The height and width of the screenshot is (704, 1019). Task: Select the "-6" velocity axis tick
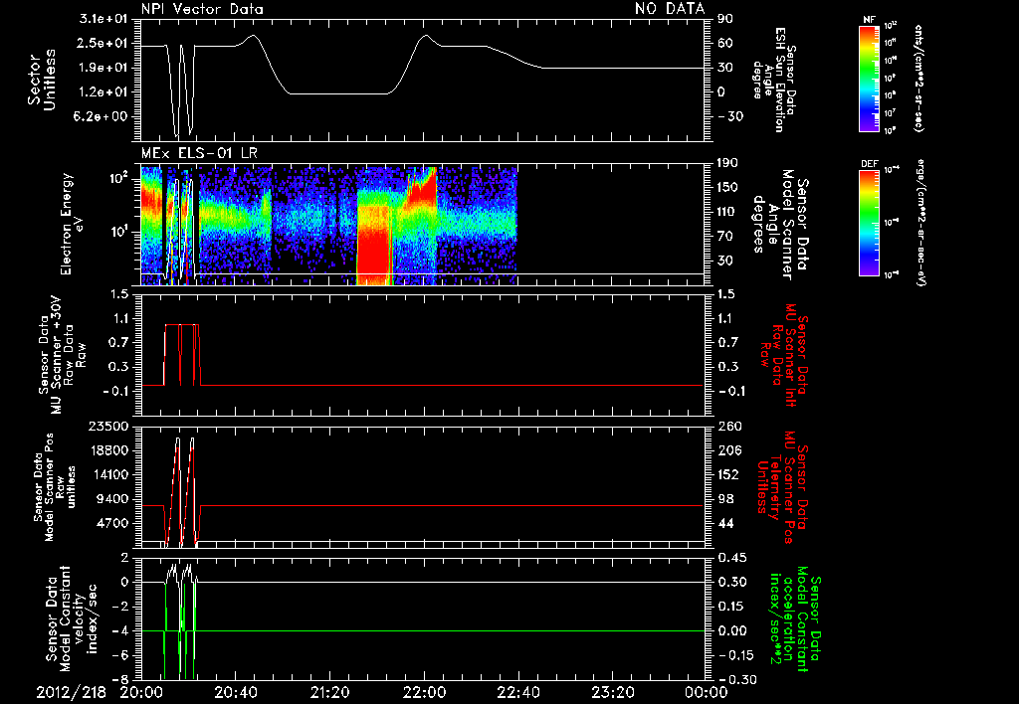(119, 655)
